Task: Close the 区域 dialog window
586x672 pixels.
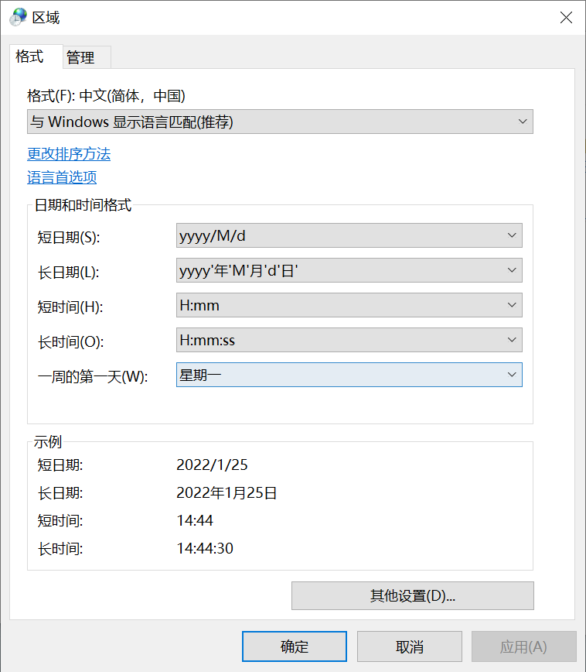Action: (x=566, y=18)
